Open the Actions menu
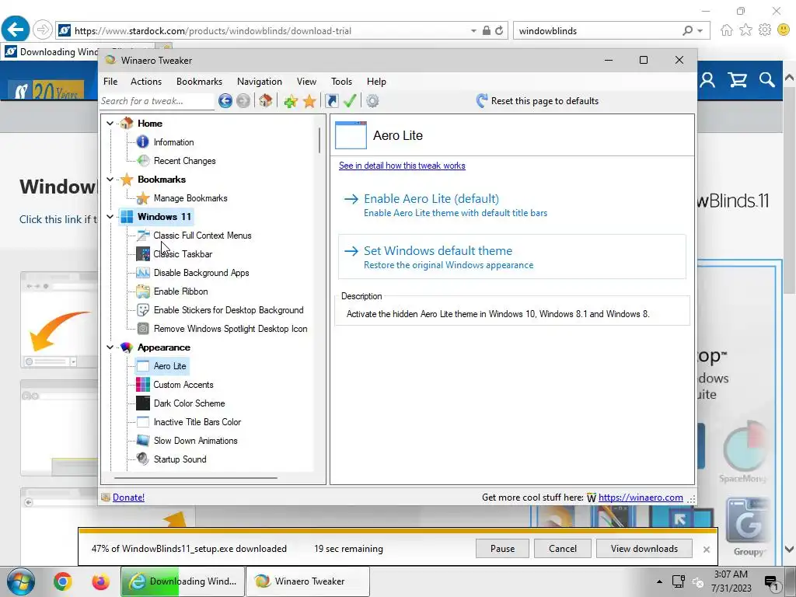The image size is (796, 597). (146, 81)
